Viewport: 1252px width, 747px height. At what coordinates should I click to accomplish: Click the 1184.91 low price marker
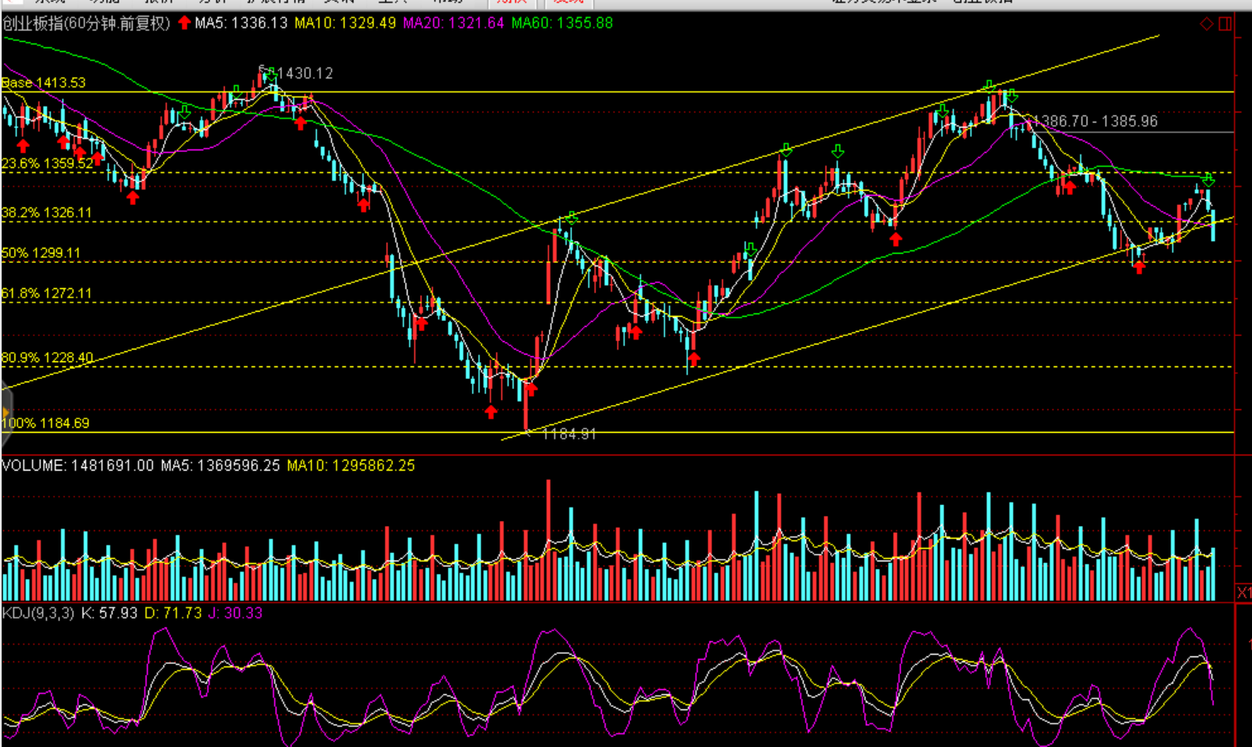click(x=569, y=434)
